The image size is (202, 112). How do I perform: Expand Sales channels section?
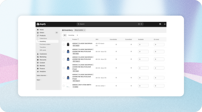pyautogui.click(x=42, y=76)
